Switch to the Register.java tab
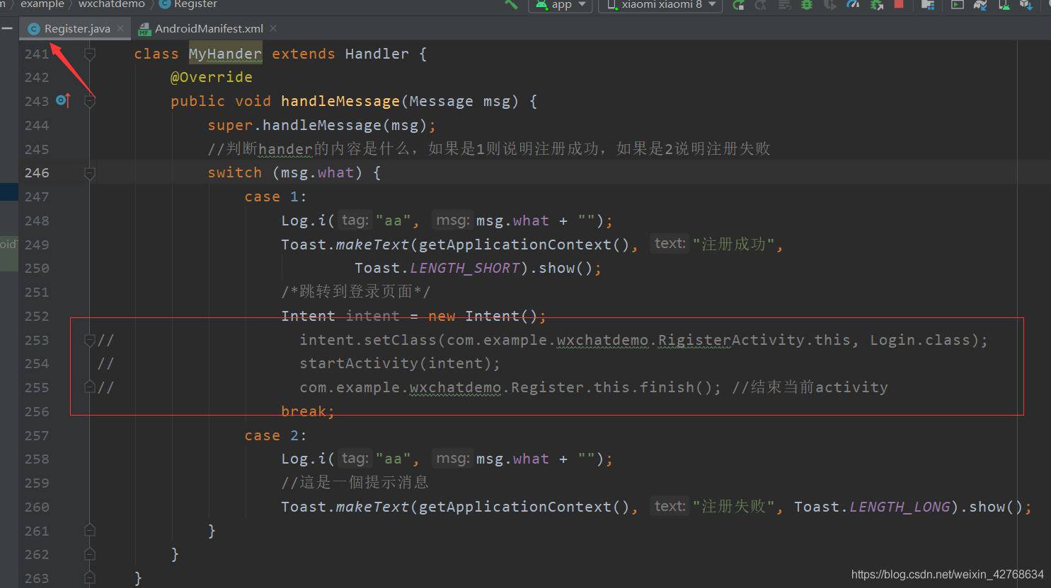 (76, 29)
